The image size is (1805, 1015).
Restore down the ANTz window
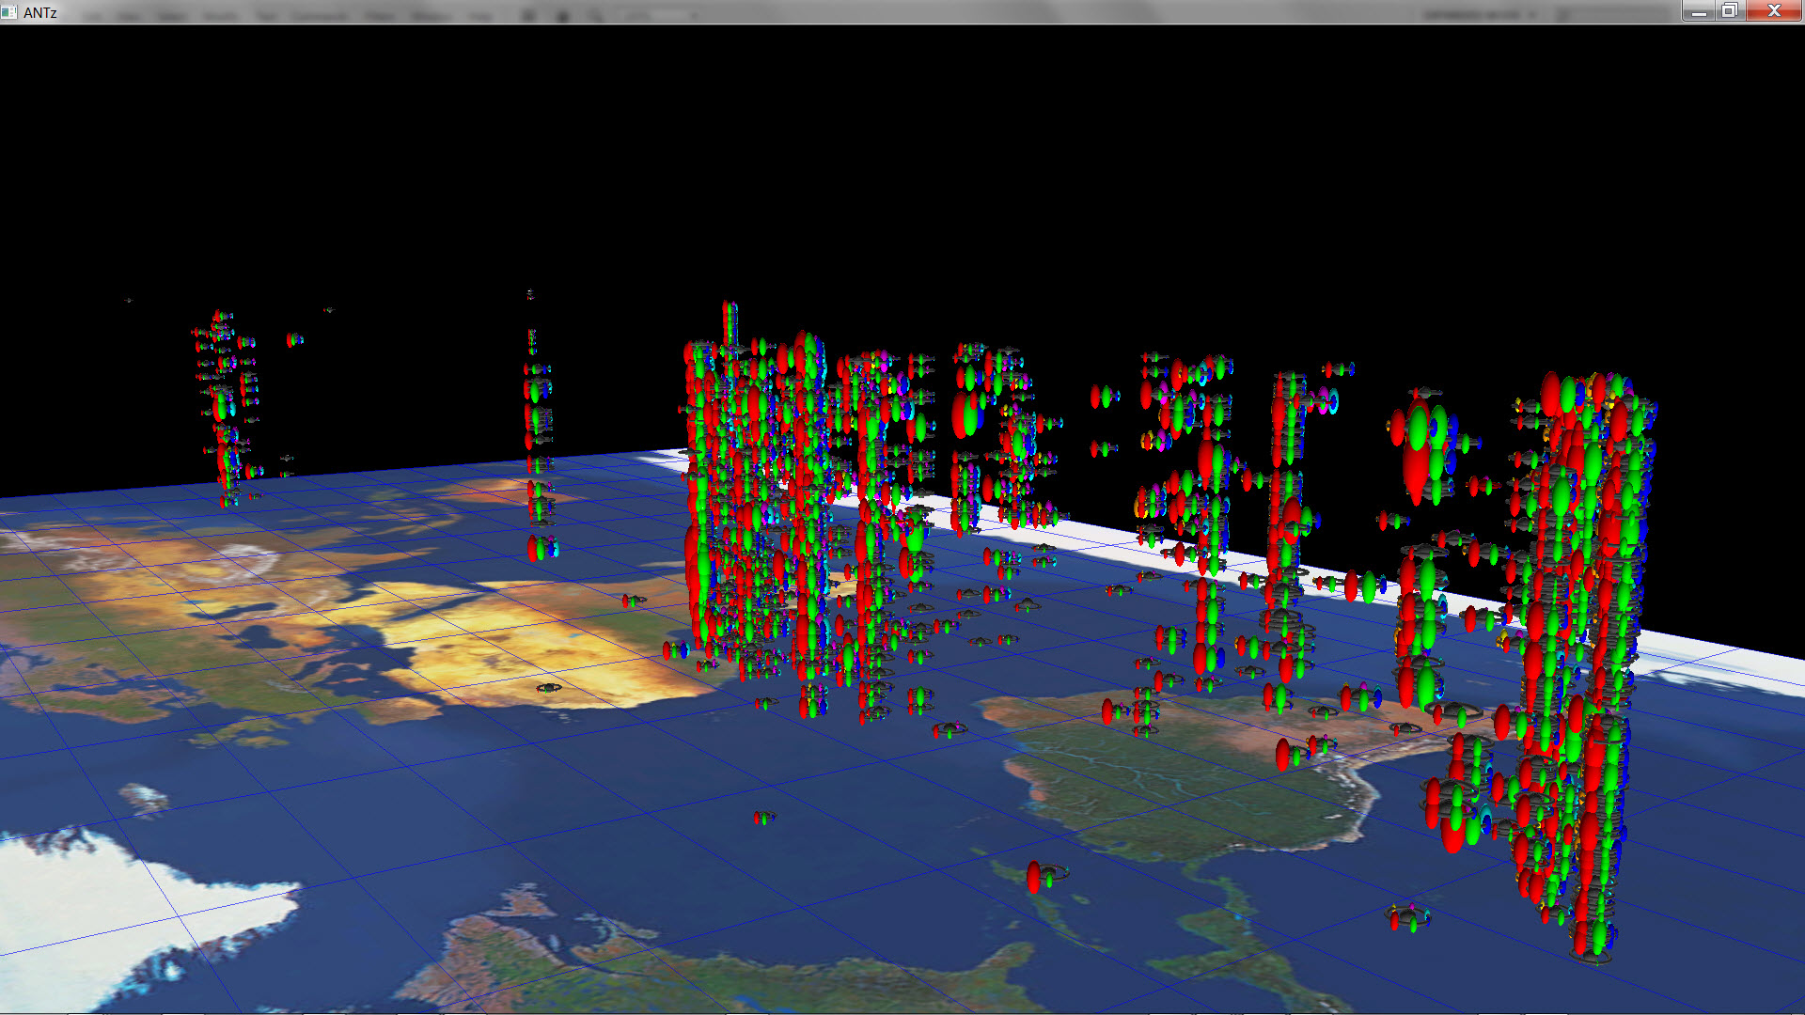coord(1730,11)
